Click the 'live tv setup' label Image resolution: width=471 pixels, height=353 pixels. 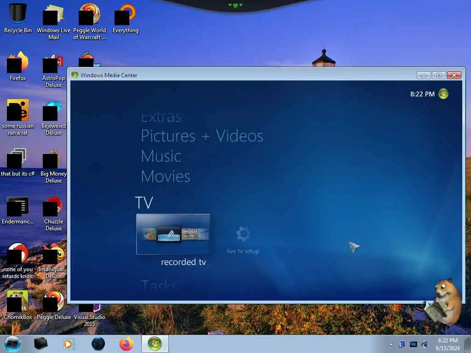(x=243, y=251)
